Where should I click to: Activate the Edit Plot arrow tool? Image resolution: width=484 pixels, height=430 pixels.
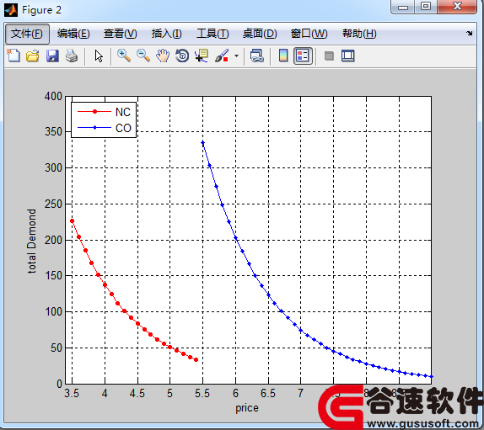tap(99, 56)
